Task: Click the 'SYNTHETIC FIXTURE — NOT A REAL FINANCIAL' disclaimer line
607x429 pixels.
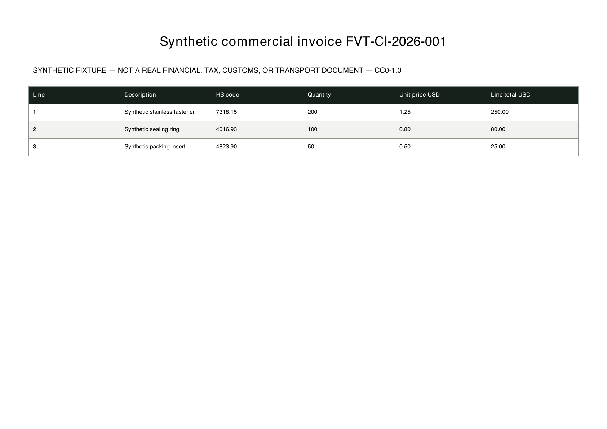Action: tap(217, 71)
